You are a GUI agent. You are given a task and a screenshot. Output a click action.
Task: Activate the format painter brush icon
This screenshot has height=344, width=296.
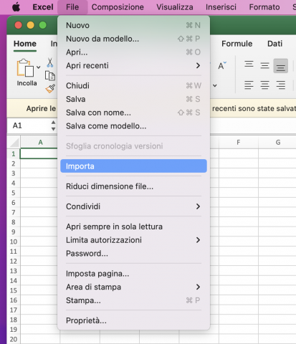coord(50,89)
